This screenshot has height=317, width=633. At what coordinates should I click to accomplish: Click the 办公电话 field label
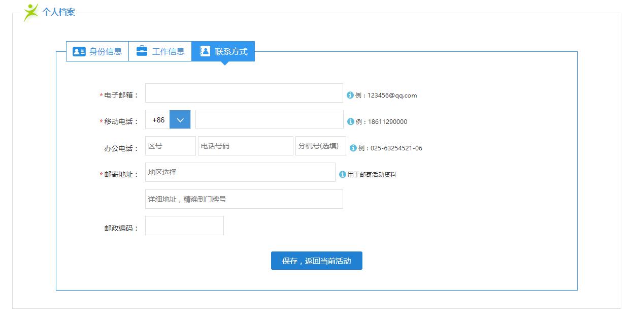121,148
